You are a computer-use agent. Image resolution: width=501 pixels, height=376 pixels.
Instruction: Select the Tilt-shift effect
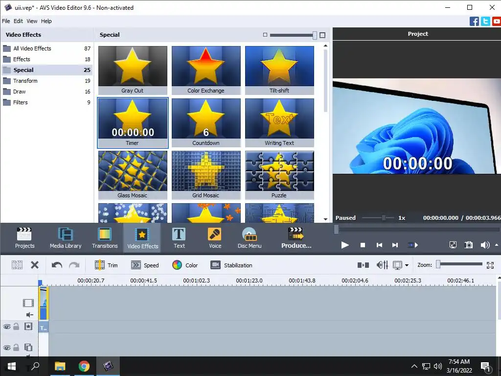tap(279, 70)
